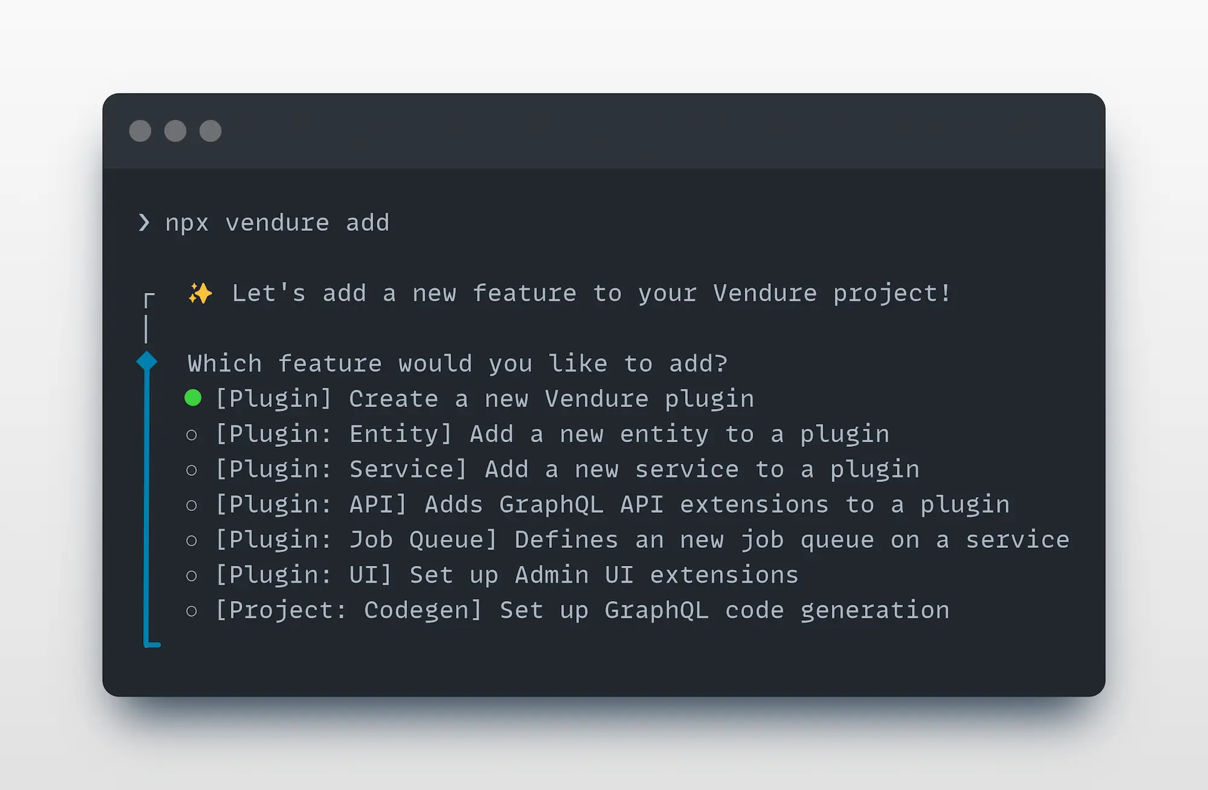Click the top corner bracket of the prompt line
The height and width of the screenshot is (790, 1208).
(149, 298)
